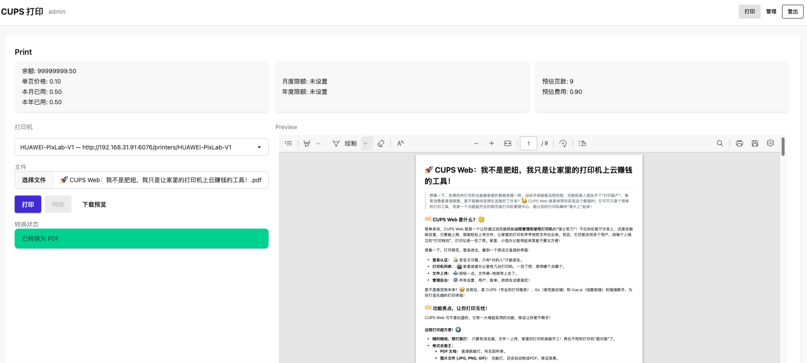This screenshot has height=363, width=807.
Task: Select the eraser tool
Action: coord(381,143)
